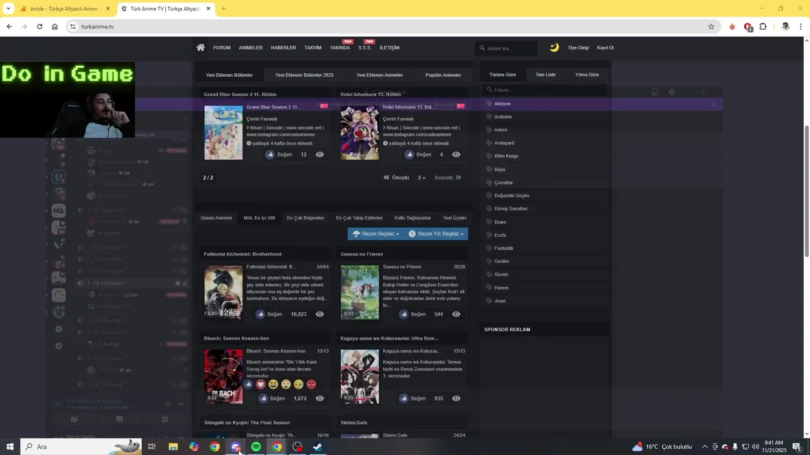Go to previous page with Önceki
Screen dimensions: 810x455
[396, 178]
